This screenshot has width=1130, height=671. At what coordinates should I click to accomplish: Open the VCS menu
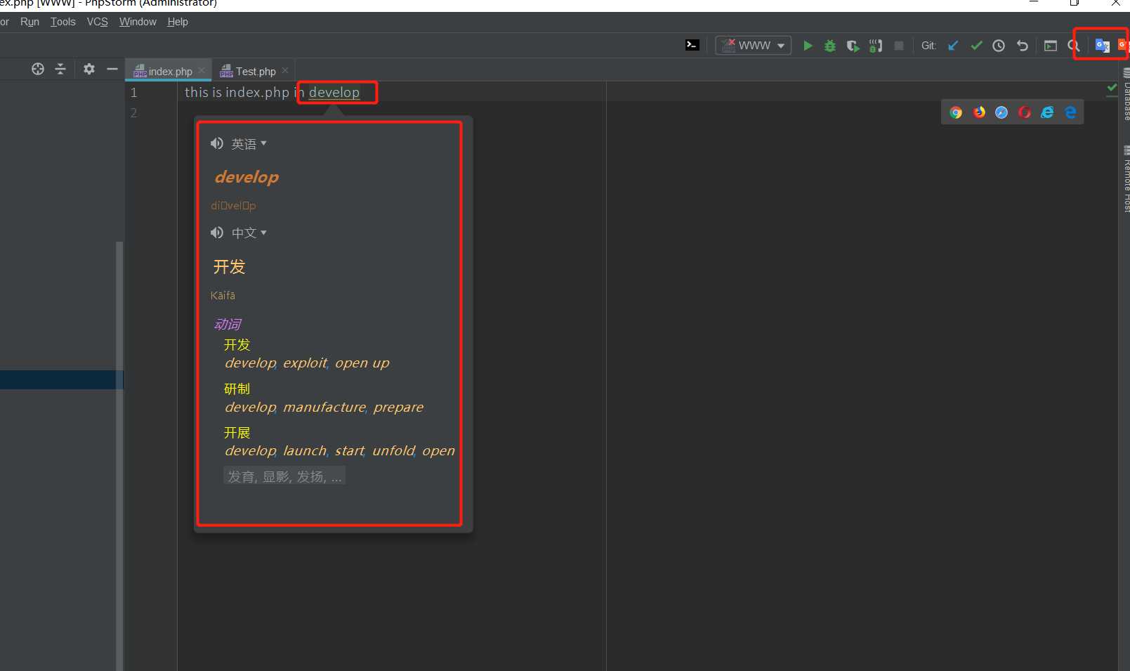(x=98, y=22)
